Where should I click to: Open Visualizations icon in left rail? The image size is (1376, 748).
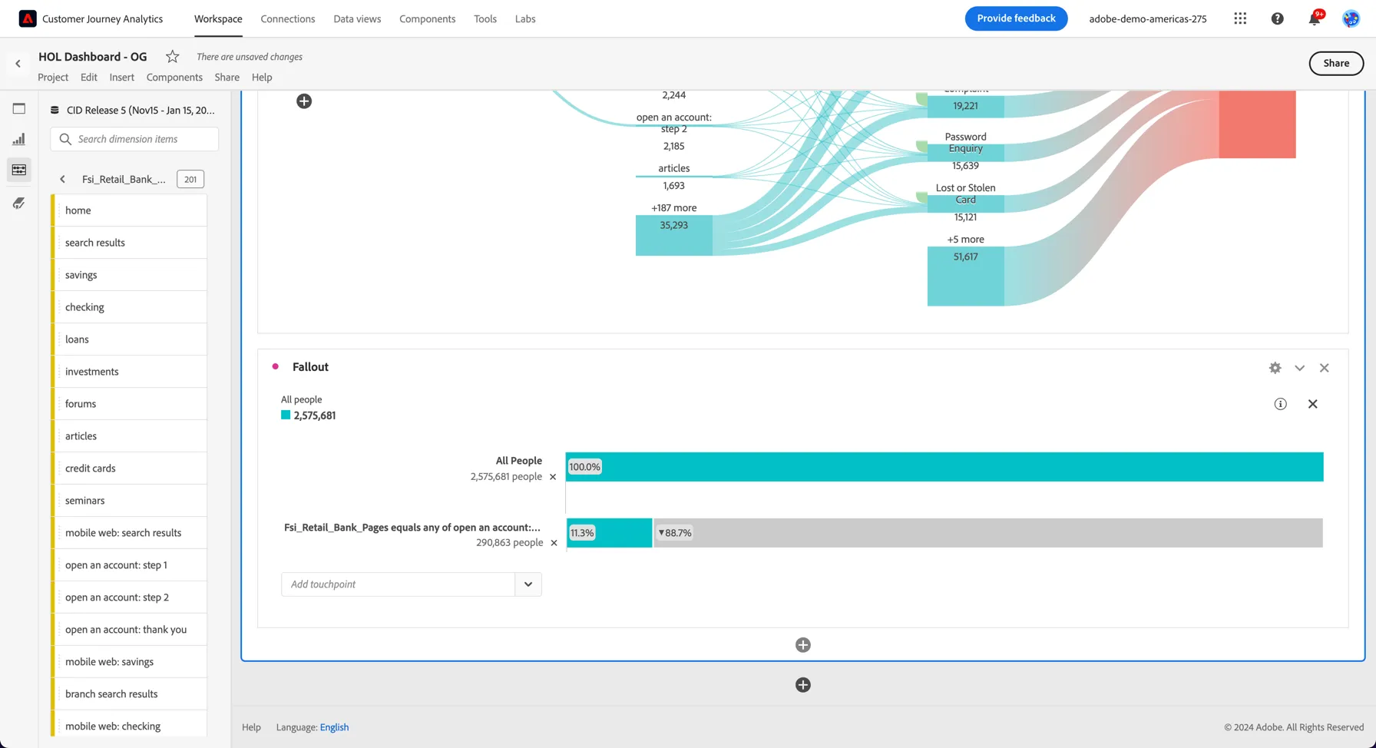19,139
